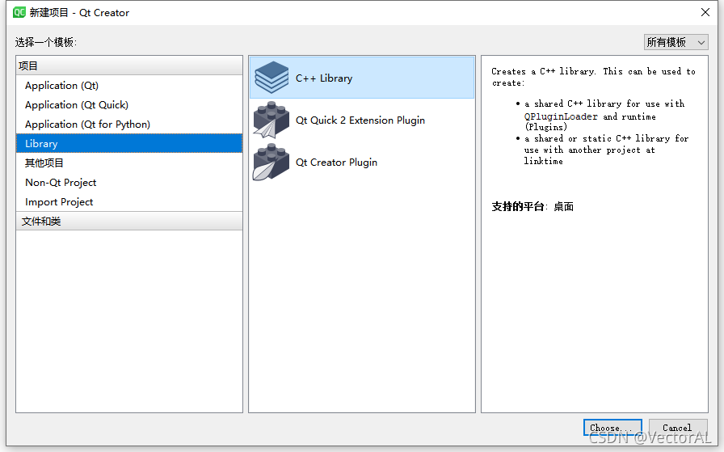Select the Library category

[x=129, y=144]
